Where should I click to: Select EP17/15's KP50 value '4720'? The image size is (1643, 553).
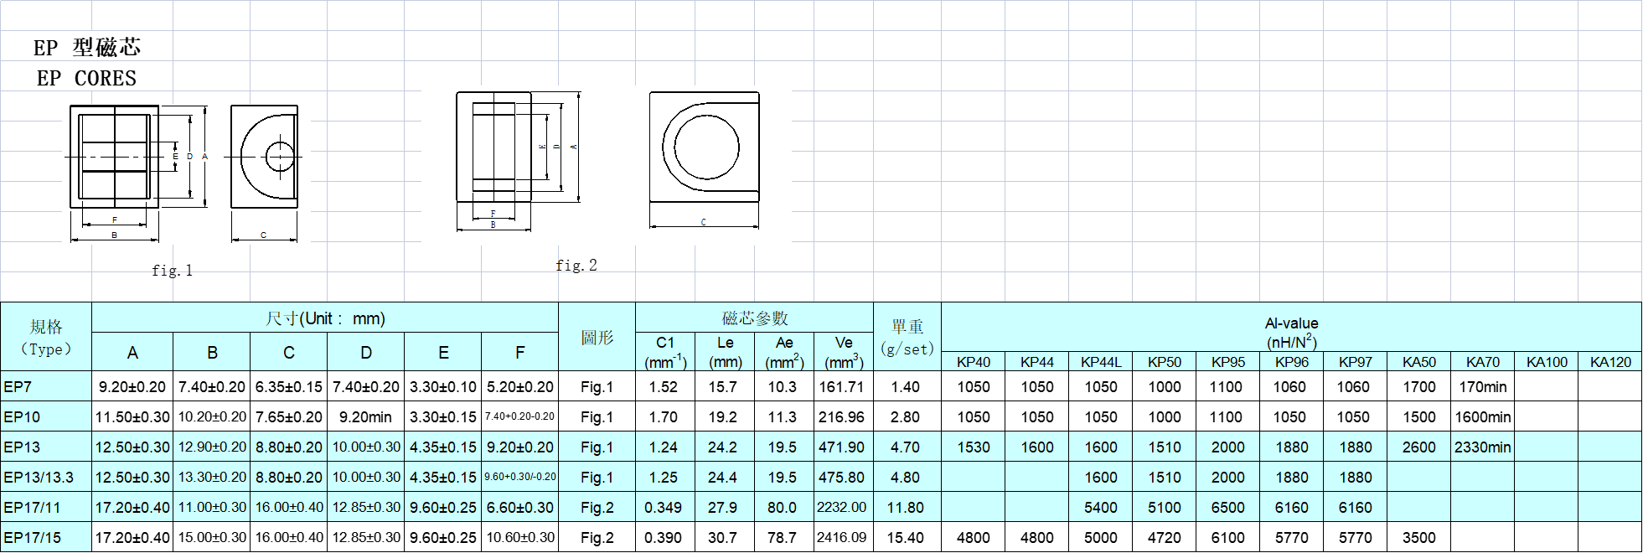[1165, 537]
